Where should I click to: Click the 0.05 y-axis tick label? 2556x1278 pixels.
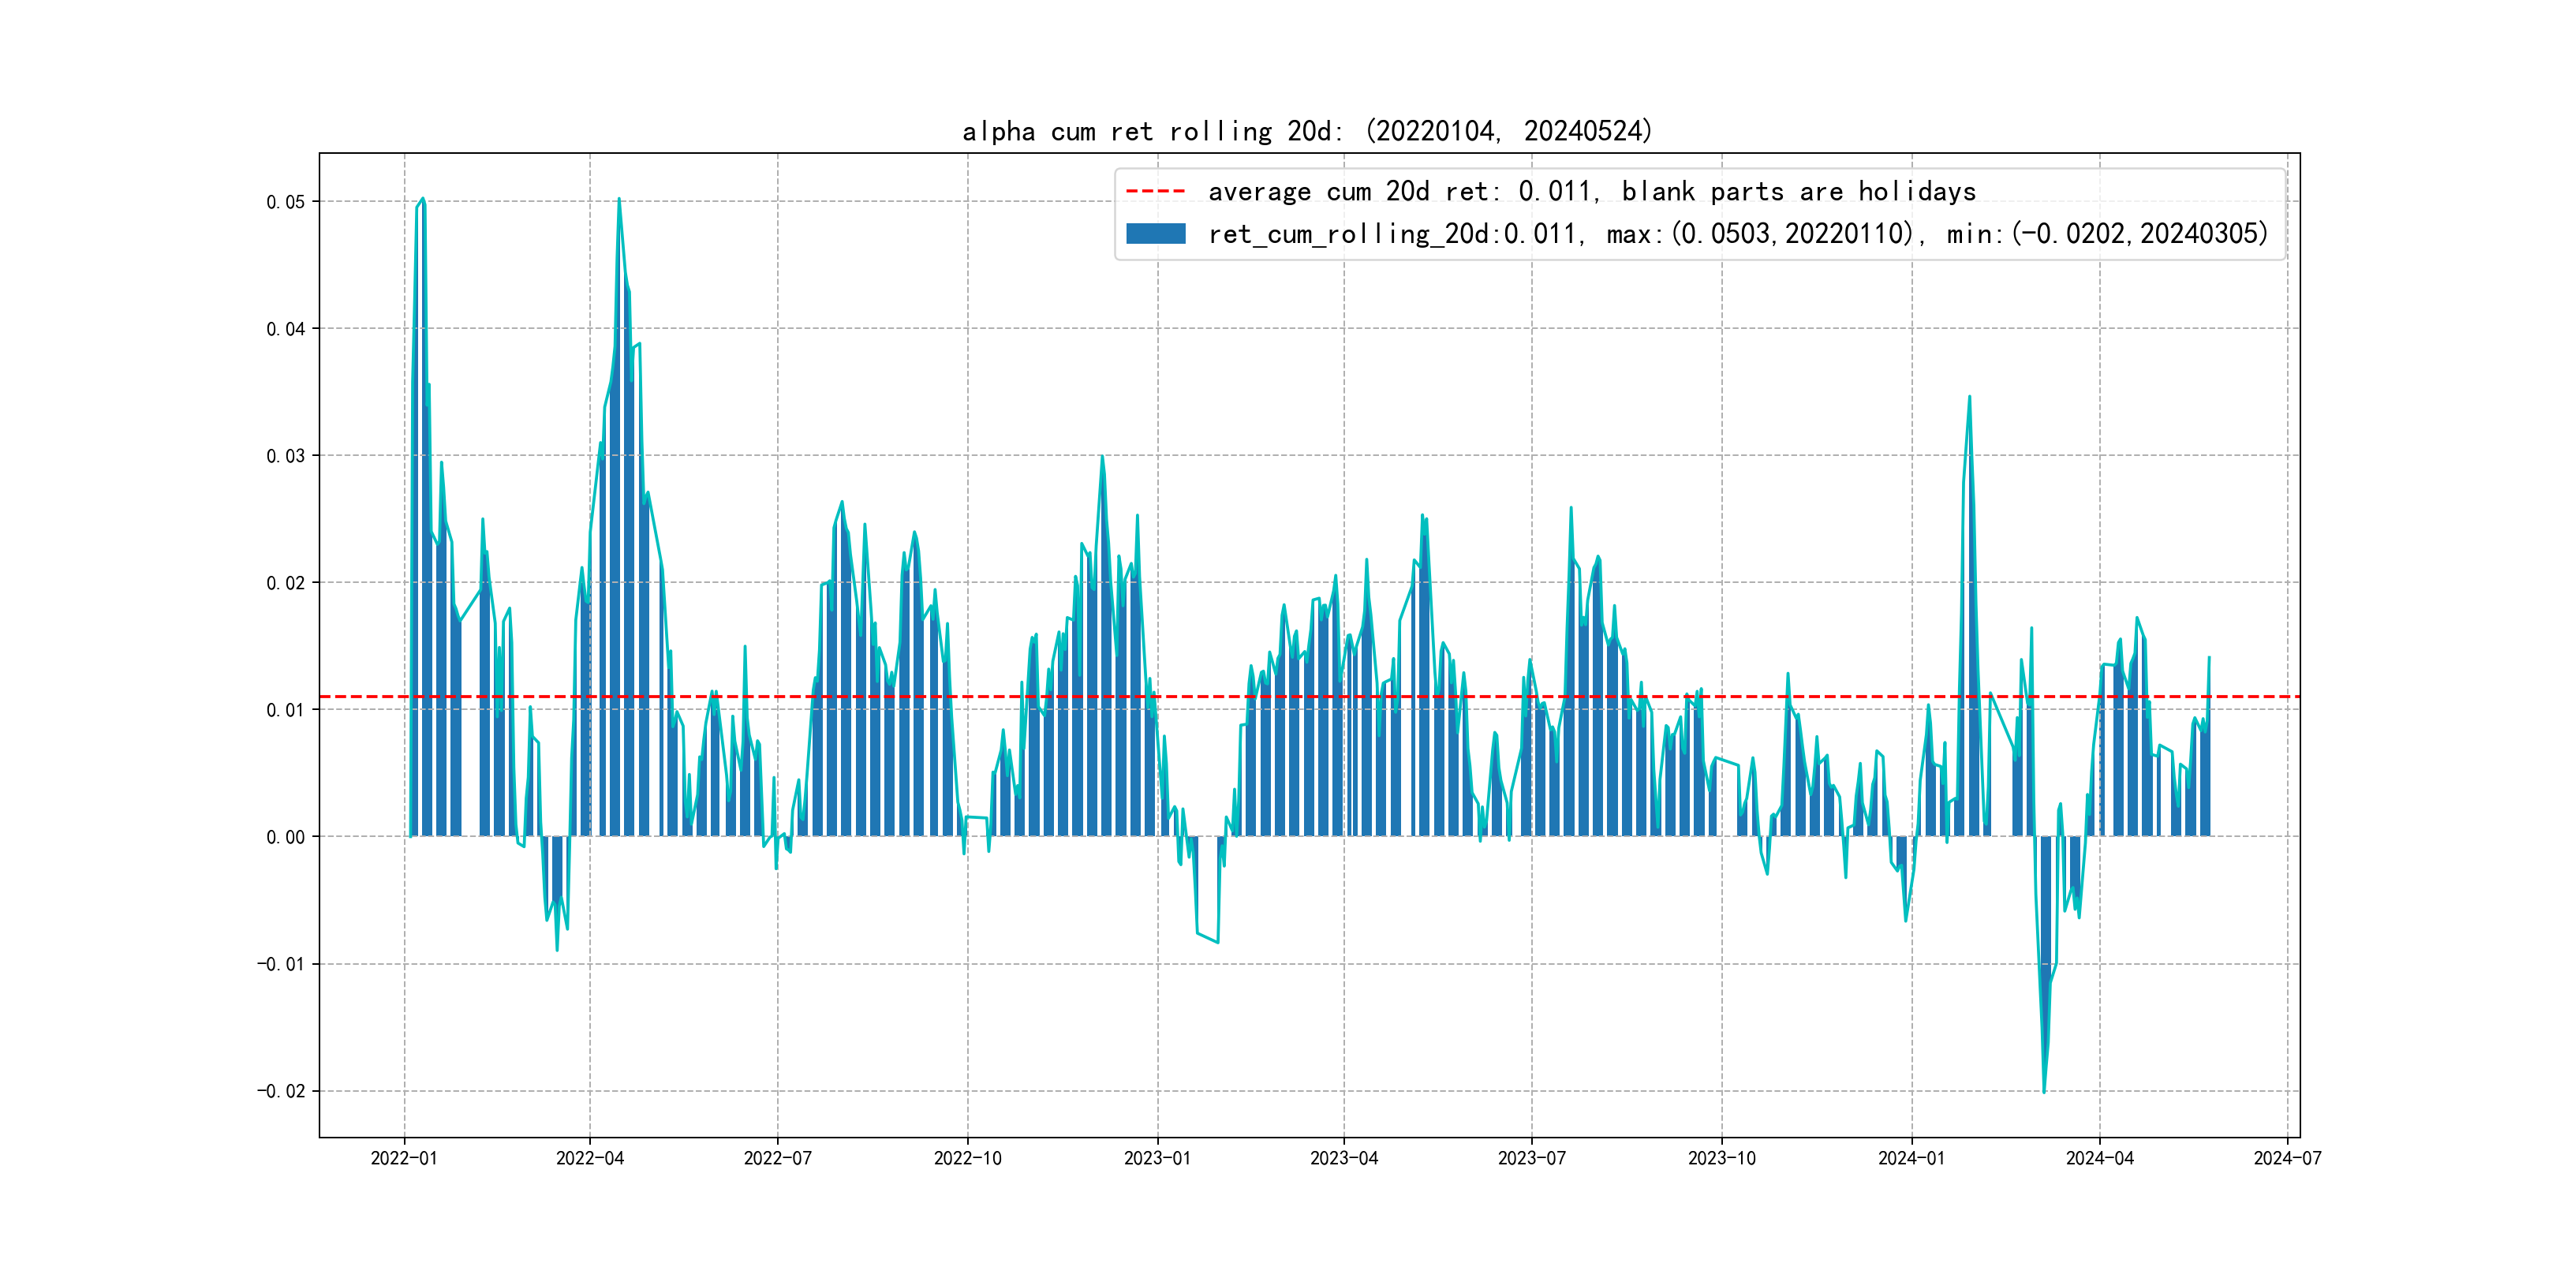click(286, 203)
